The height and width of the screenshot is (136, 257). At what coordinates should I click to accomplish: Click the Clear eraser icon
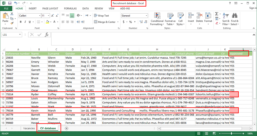click(x=217, y=23)
